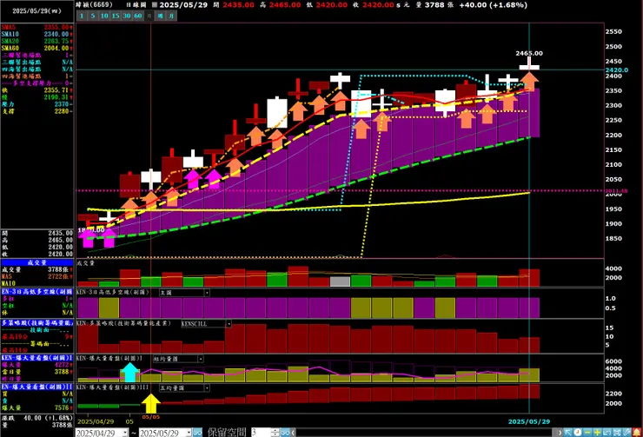This screenshot has width=643, height=437.
Task: Click the SMA10 2340.00 legend row
Action: (36, 34)
